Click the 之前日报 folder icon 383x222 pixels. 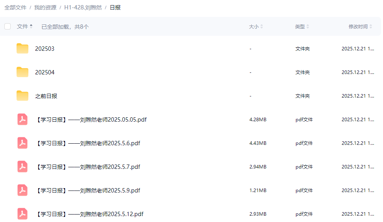point(22,96)
